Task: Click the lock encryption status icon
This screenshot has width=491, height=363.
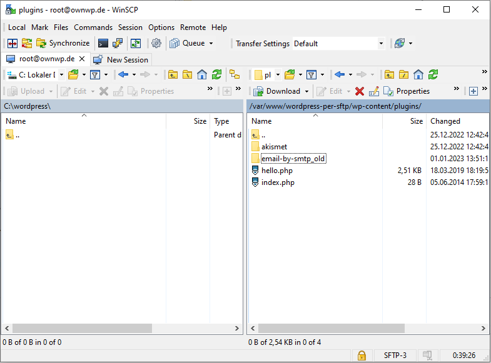Action: click(362, 356)
